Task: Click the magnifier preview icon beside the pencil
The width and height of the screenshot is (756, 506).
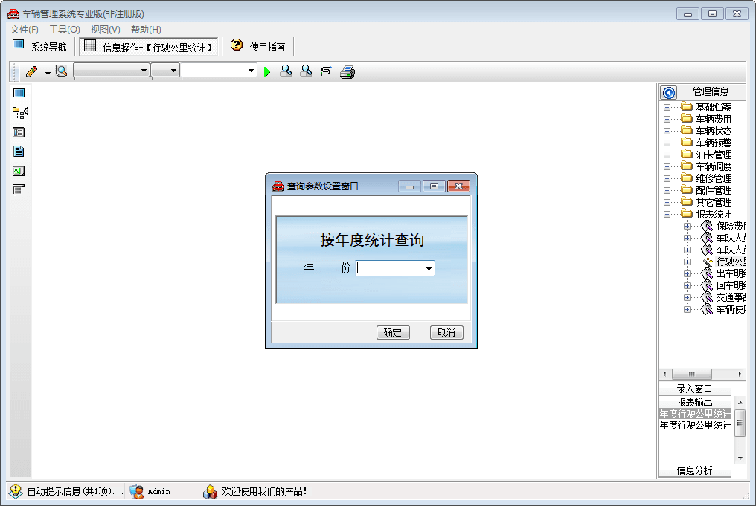Action: coord(62,70)
